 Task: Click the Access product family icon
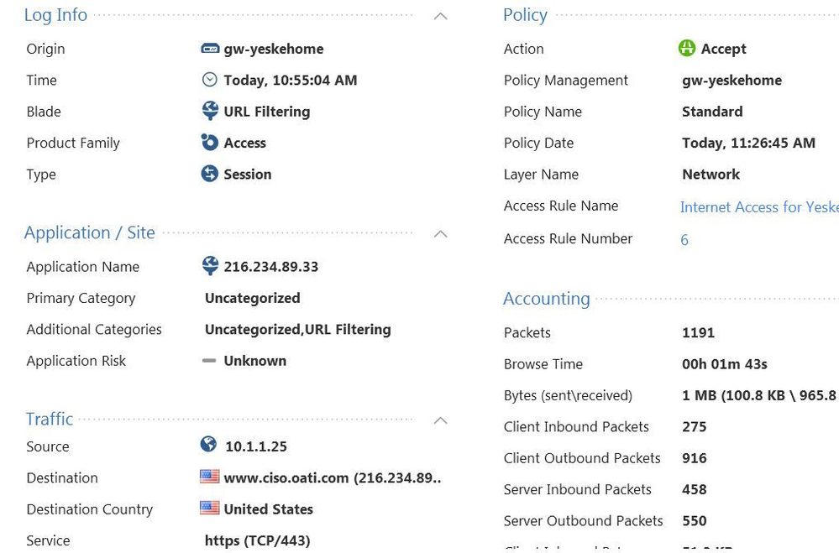coord(210,143)
